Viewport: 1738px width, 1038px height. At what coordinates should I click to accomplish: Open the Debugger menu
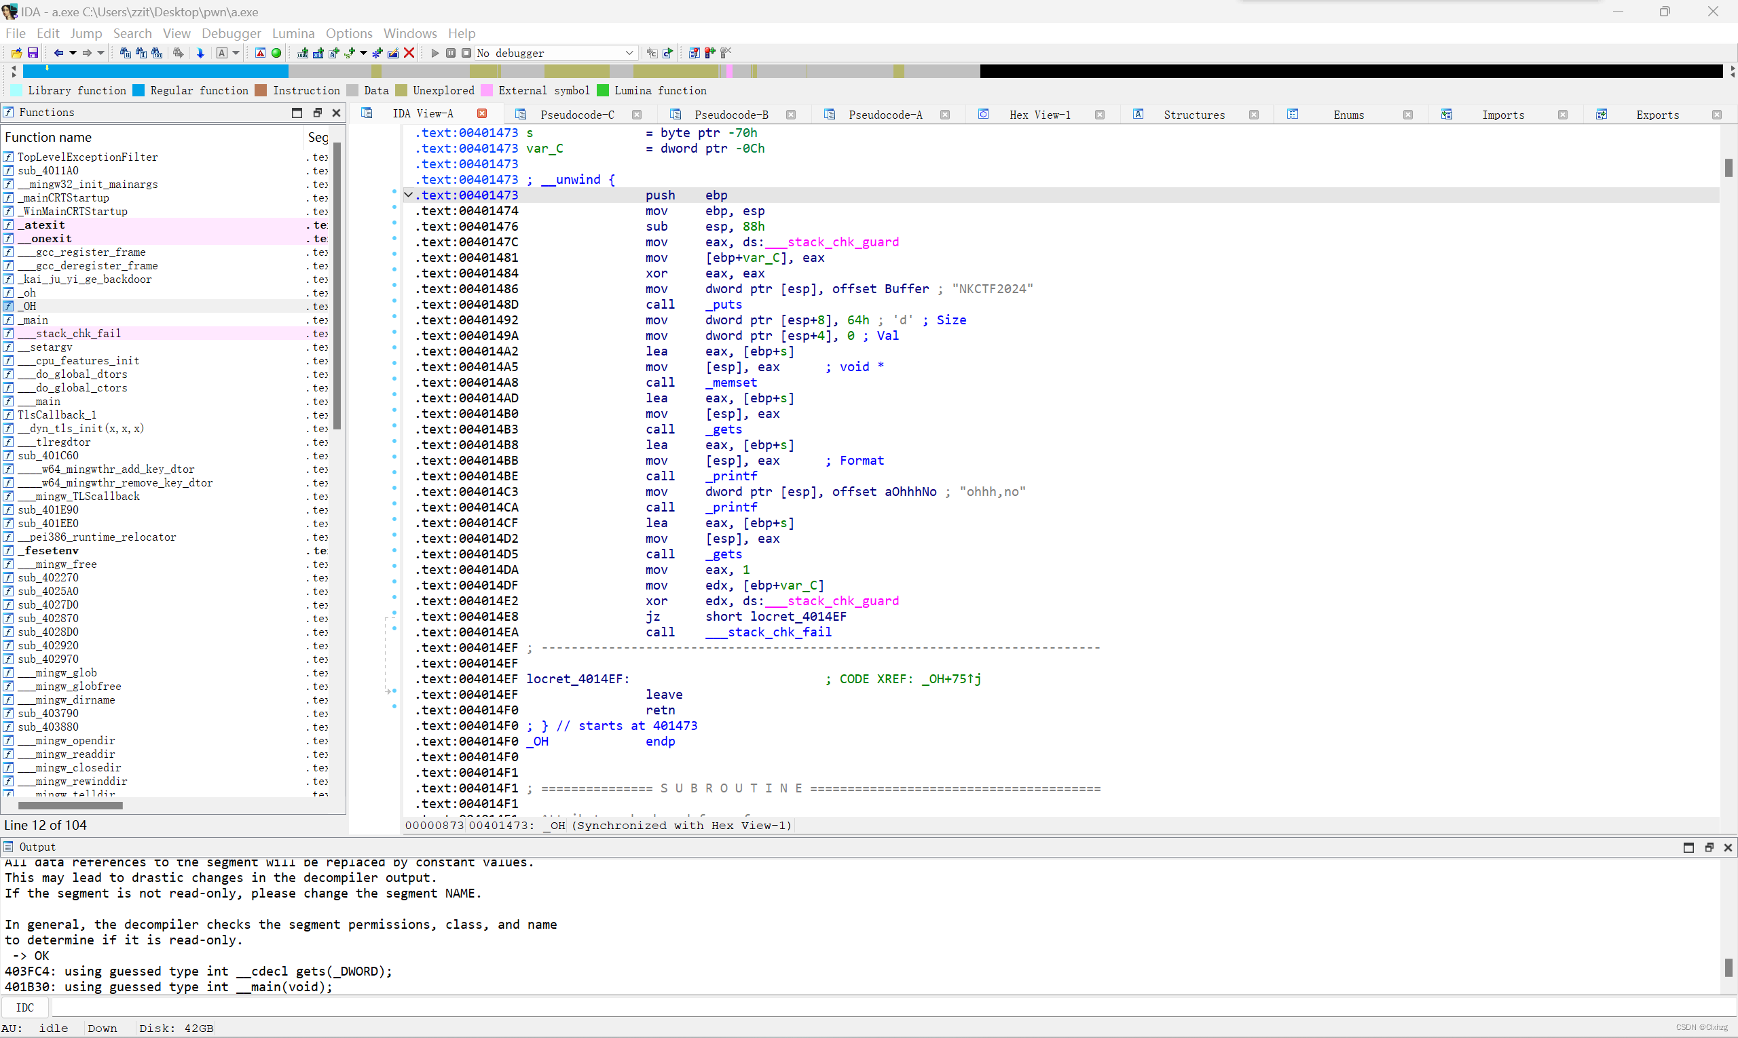tap(231, 33)
